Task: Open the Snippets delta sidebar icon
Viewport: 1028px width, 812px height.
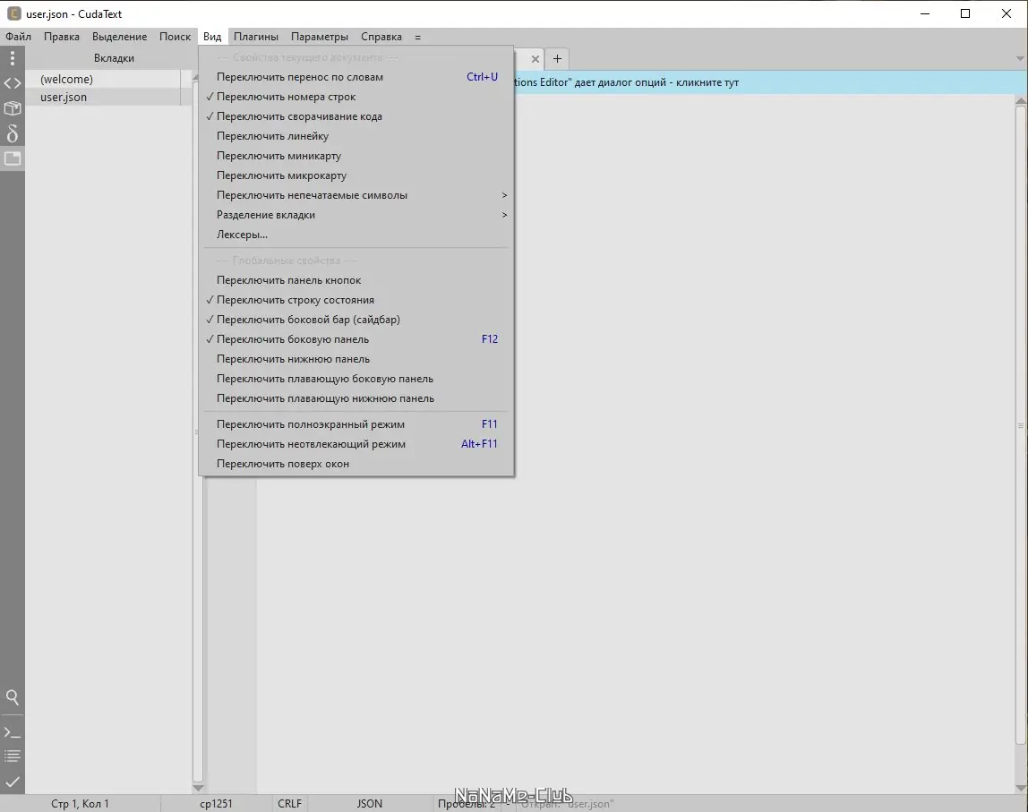Action: 13,133
